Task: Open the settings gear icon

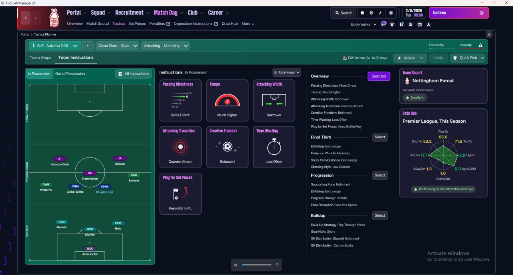Action: pos(391,13)
